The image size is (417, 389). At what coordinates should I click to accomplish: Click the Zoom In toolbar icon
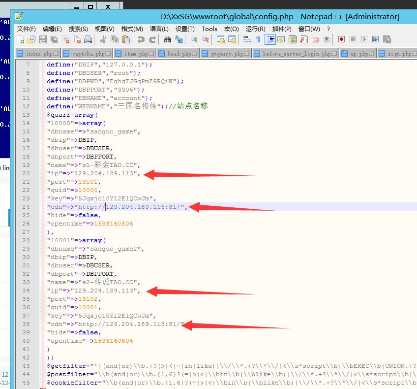click(194, 40)
